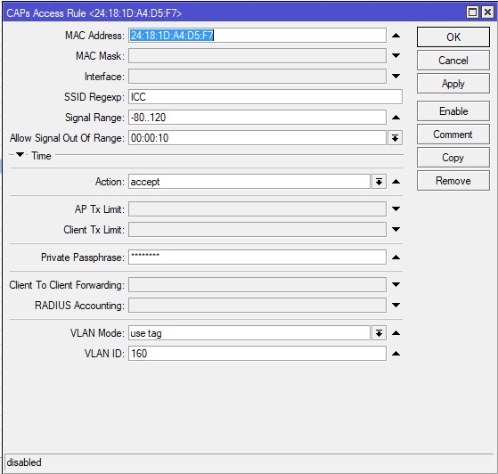The width and height of the screenshot is (498, 474).
Task: Collapse the Action field with up arrow
Action: click(396, 182)
